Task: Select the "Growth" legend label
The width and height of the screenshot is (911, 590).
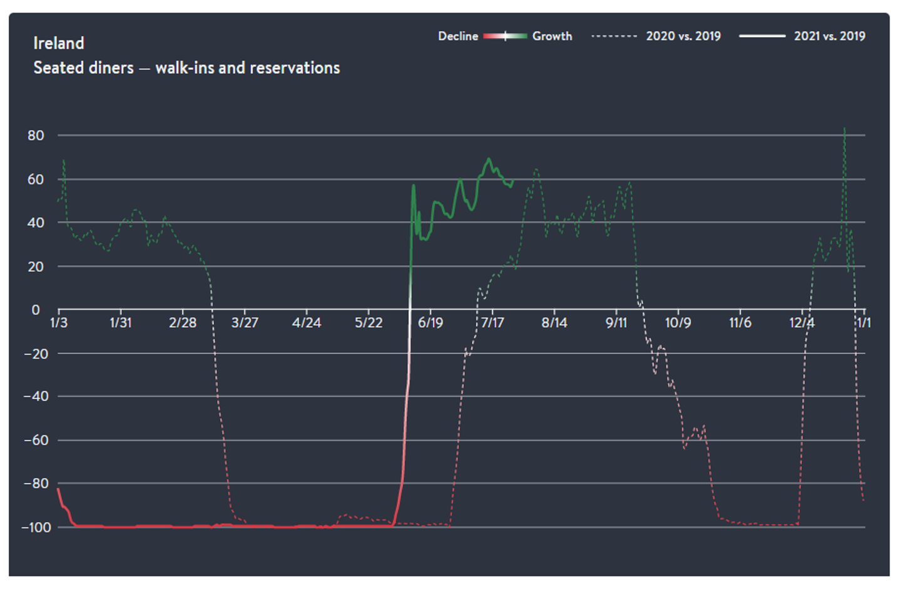Action: coord(552,36)
